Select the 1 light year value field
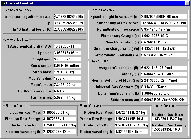Viewport: 191px width, 139px height. 67,59
